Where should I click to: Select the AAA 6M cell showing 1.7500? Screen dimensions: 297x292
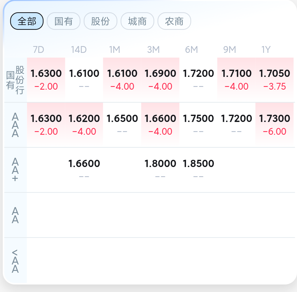198,125
